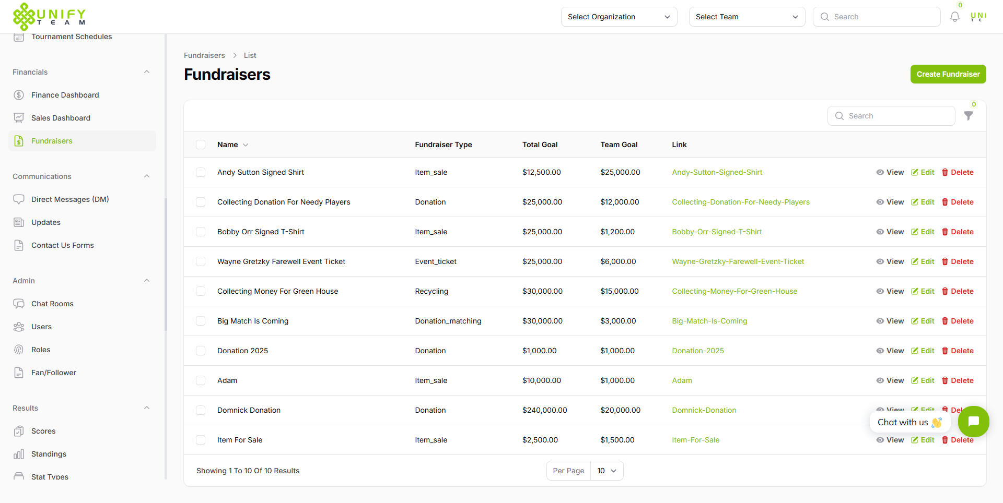The width and height of the screenshot is (1003, 503).
Task: Click the Direct Messages bubble icon
Action: click(x=19, y=199)
